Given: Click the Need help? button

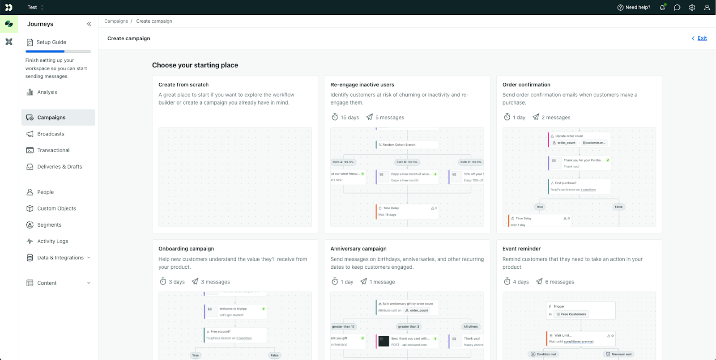Looking at the screenshot, I should 634,8.
